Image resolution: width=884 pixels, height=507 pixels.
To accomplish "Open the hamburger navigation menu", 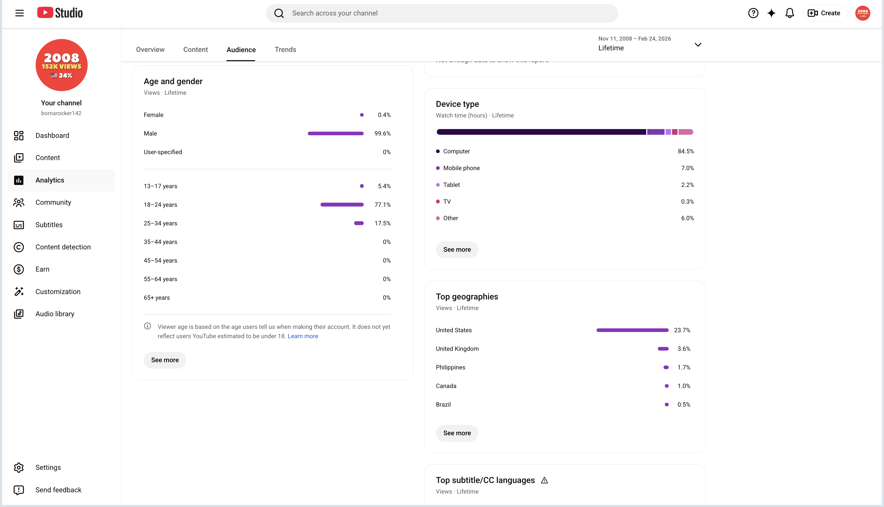I will pyautogui.click(x=20, y=13).
